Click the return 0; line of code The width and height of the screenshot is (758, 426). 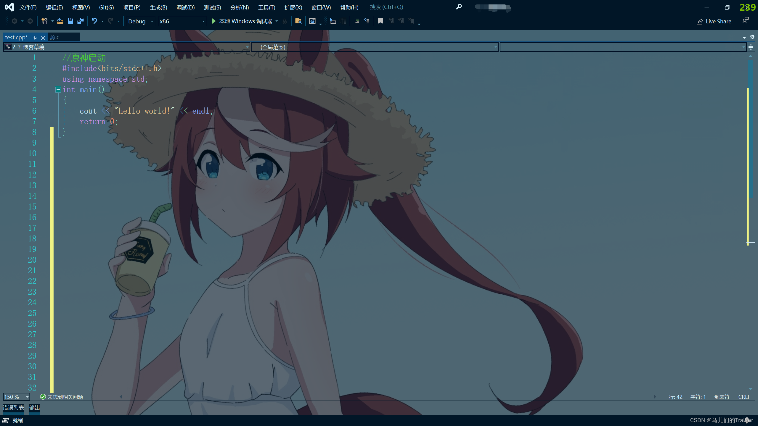(99, 122)
